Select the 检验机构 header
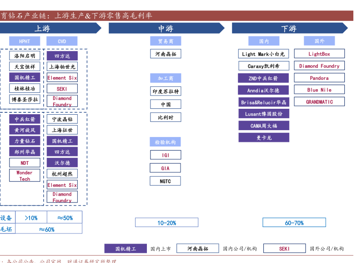This screenshot has height=263, width=357. point(165,142)
